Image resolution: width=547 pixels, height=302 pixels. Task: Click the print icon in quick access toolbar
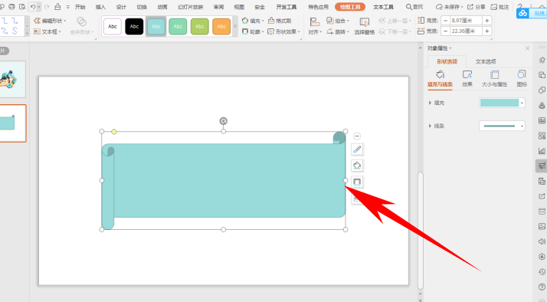pos(11,7)
